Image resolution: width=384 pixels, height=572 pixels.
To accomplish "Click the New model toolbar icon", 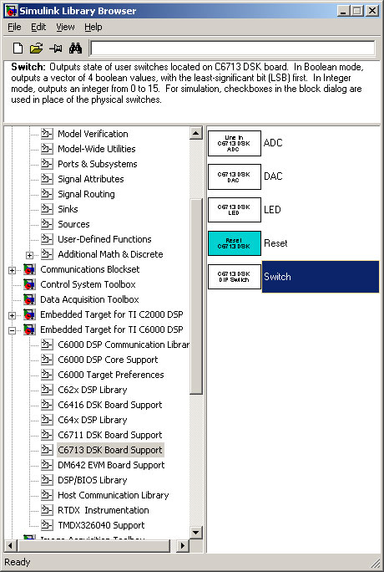I will click(18, 49).
